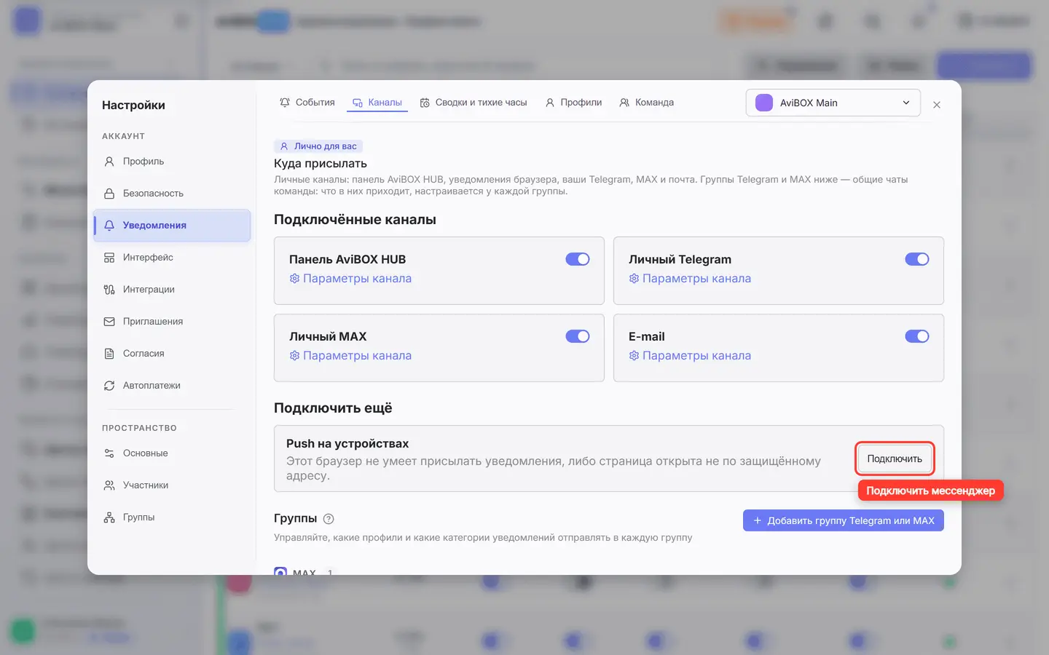Click the hierarchy icon beside Группы
The image size is (1049, 655).
pos(109,517)
